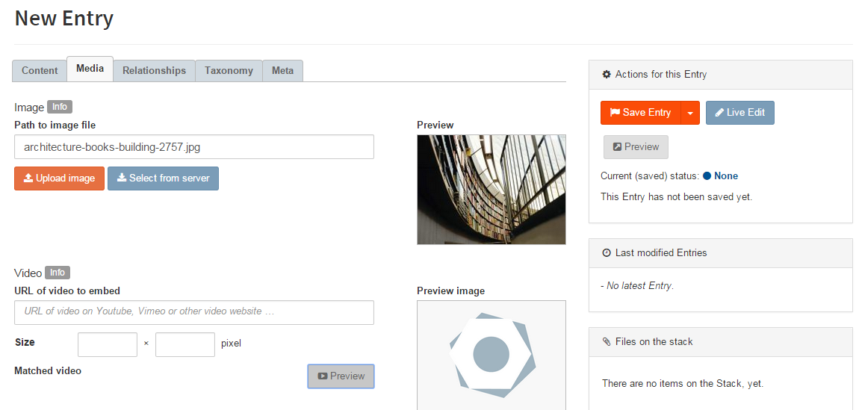859x410 pixels.
Task: Focus the Path to image file field
Action: click(x=193, y=147)
